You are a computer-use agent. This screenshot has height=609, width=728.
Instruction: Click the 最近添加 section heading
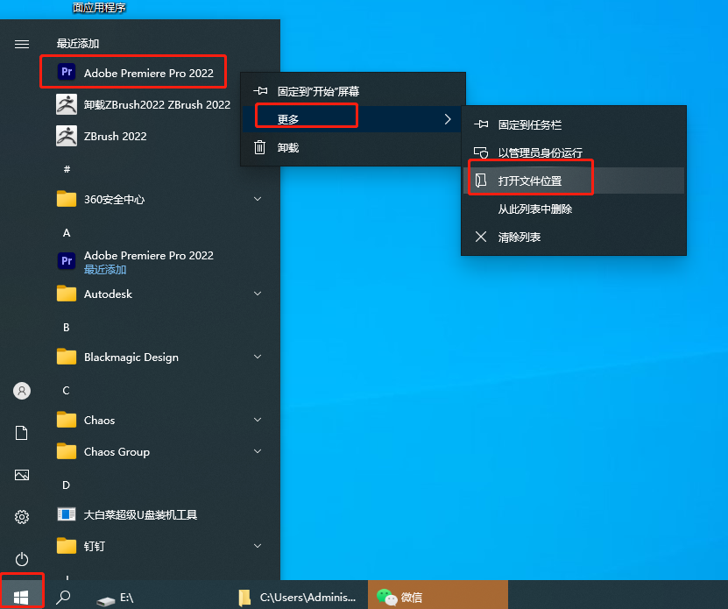[78, 44]
